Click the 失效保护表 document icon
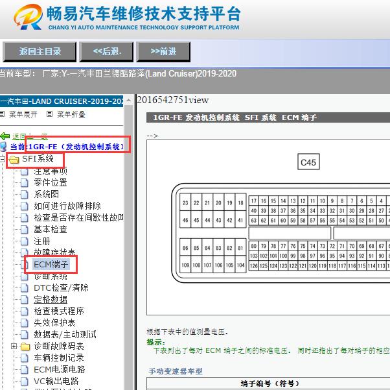This screenshot has height=390, width=390. click(x=25, y=323)
